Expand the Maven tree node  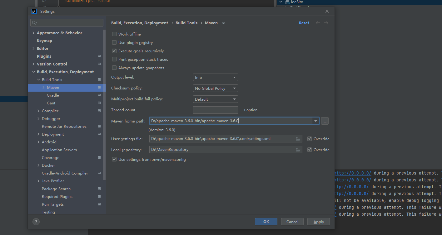pos(43,88)
